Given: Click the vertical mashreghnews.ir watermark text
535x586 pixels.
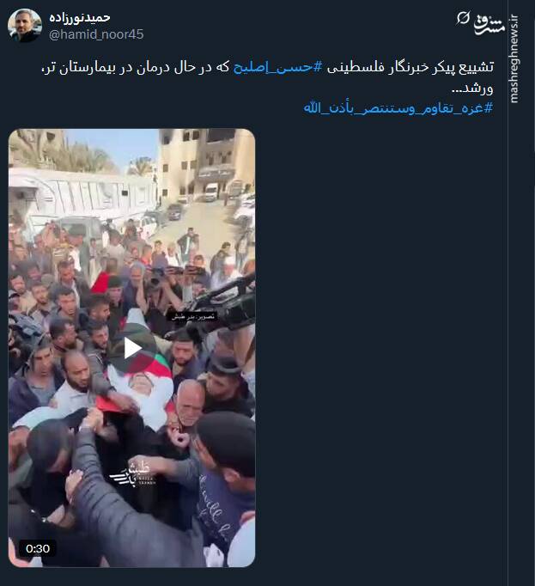Looking at the screenshot, I should [515, 58].
